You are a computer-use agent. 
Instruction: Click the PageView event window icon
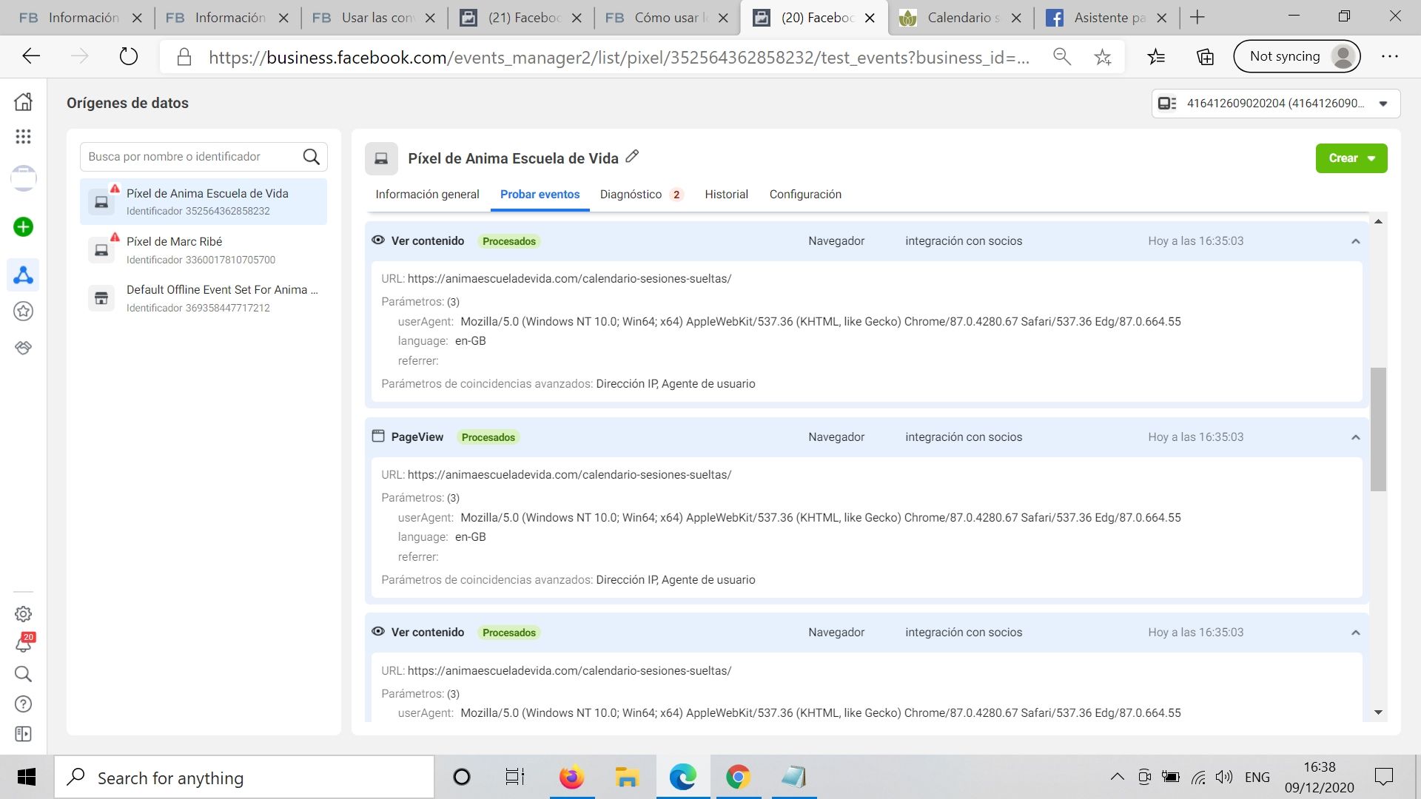[378, 436]
